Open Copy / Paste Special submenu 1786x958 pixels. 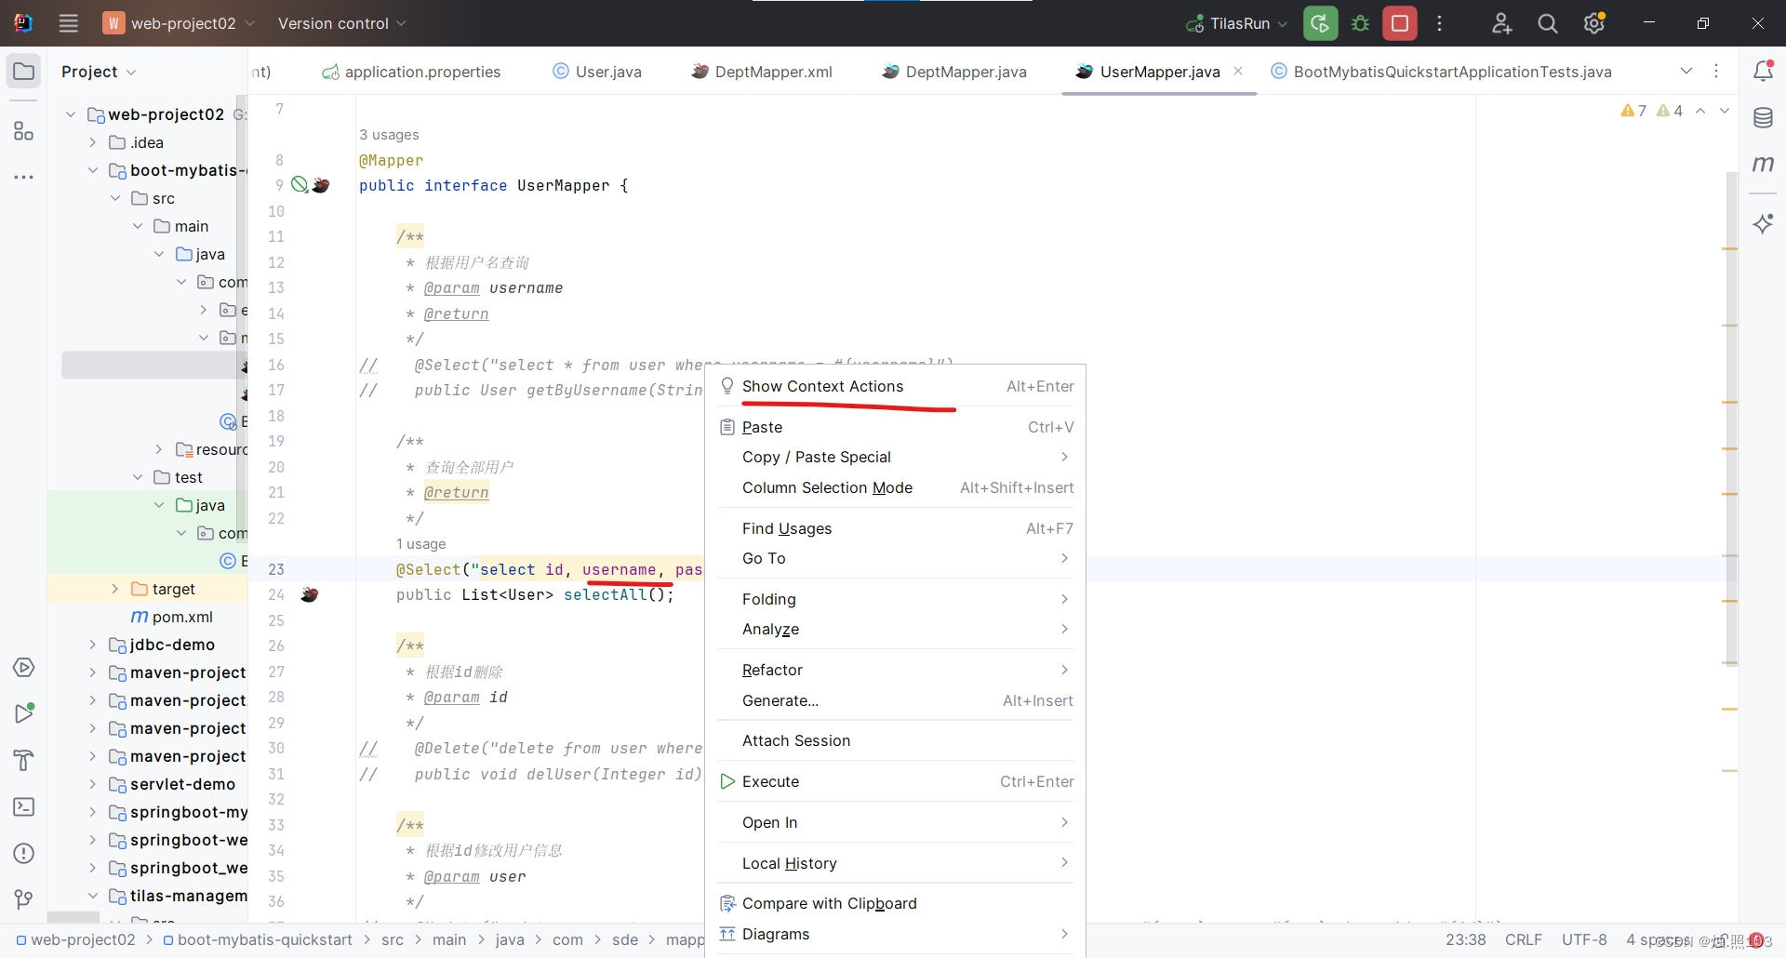tap(896, 457)
